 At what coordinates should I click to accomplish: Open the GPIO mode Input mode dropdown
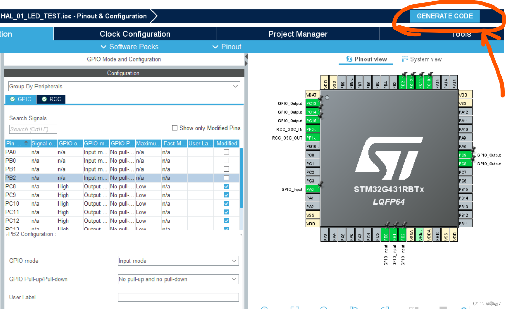(x=234, y=261)
